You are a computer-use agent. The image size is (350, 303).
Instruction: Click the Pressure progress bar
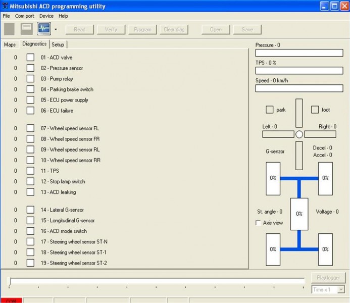coord(299,53)
